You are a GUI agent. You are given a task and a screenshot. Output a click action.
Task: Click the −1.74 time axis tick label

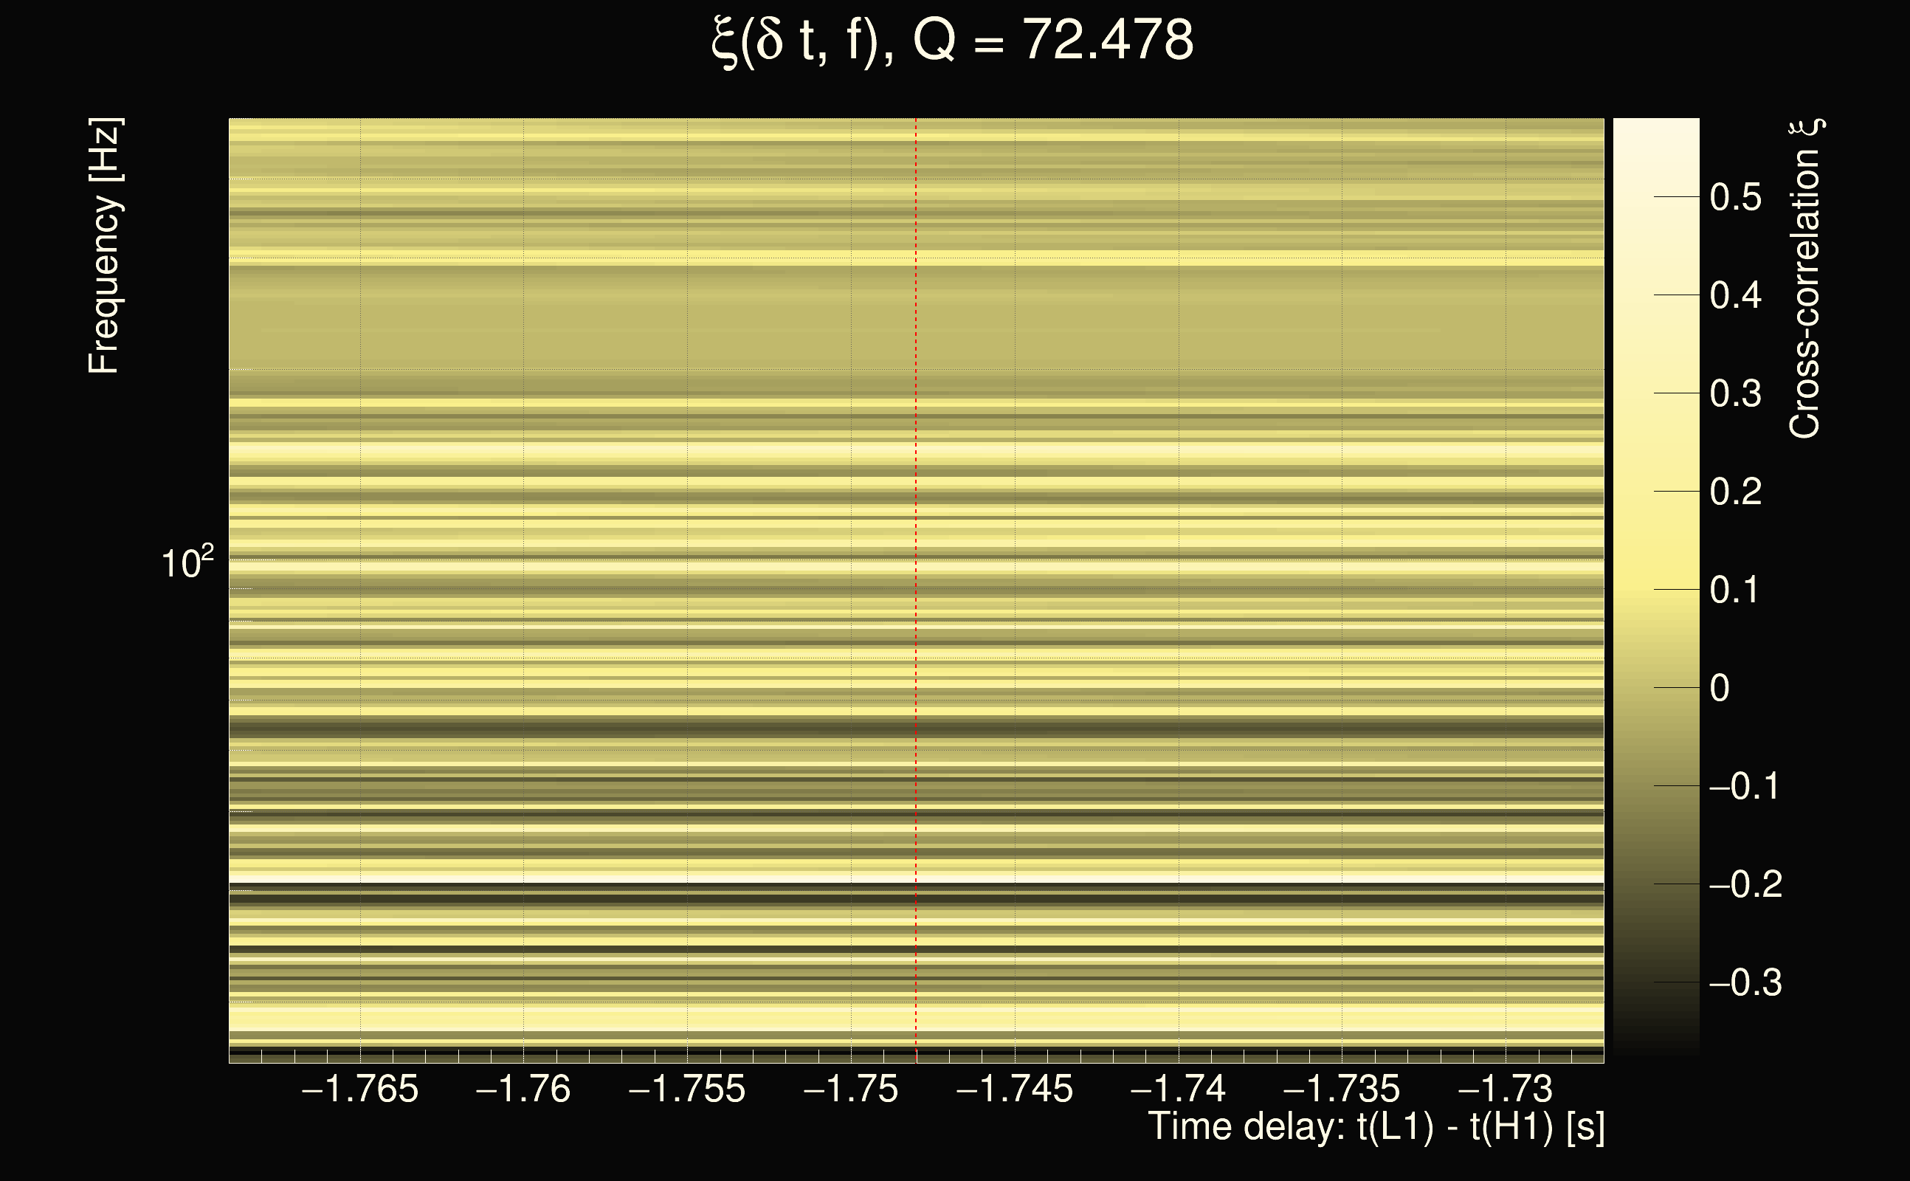point(1178,1089)
